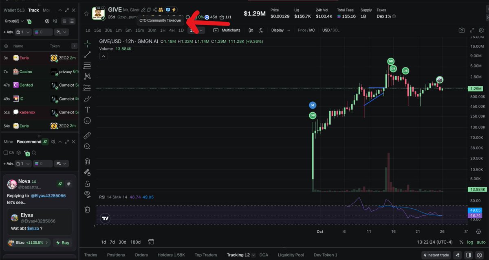Select the text annotation tool
489x260 pixels.
(x=87, y=110)
